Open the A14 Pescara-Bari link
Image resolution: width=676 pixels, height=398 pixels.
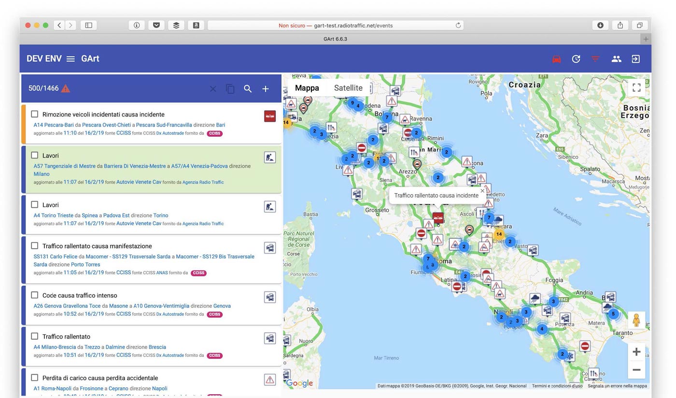coord(54,125)
